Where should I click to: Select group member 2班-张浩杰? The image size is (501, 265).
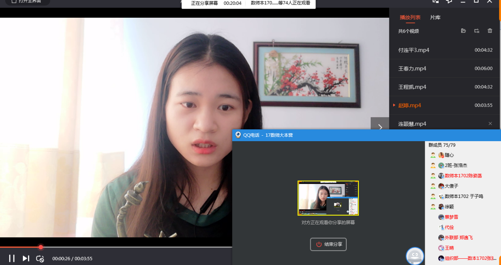[456, 166]
